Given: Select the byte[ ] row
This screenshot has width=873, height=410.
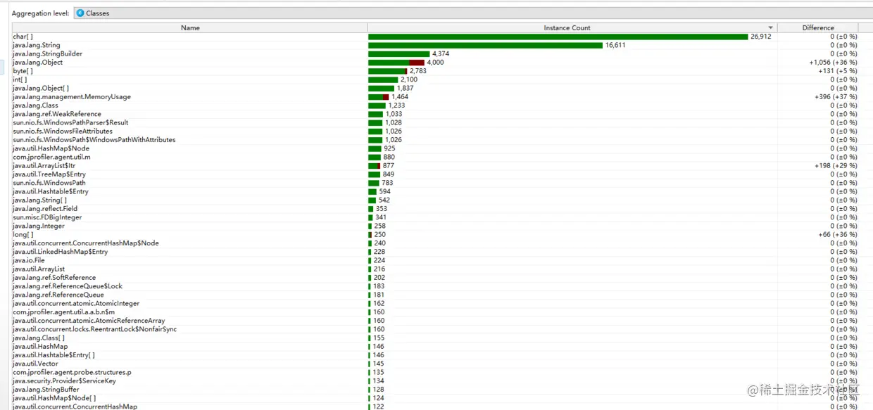Looking at the screenshot, I should pos(435,71).
